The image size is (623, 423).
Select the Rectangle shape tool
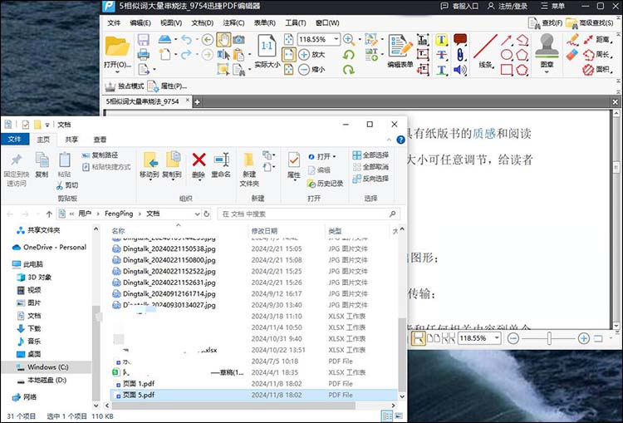(507, 70)
